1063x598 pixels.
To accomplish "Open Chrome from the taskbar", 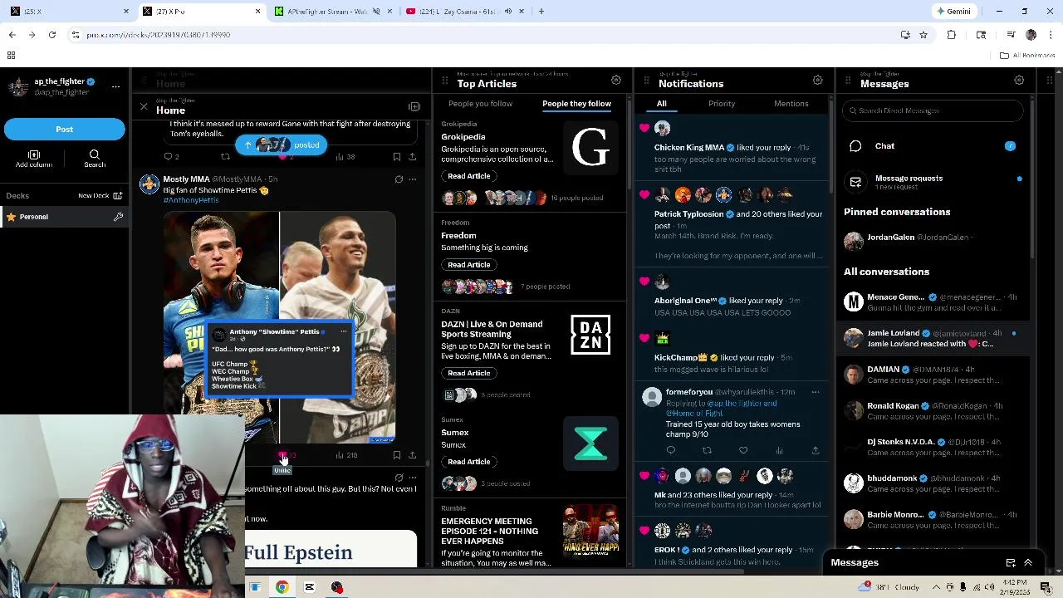I will (282, 587).
